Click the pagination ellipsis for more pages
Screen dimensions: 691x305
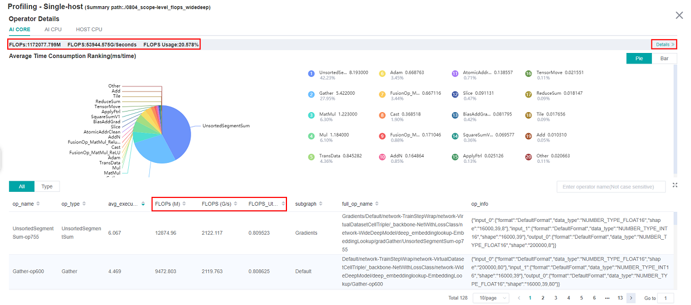tap(607, 298)
